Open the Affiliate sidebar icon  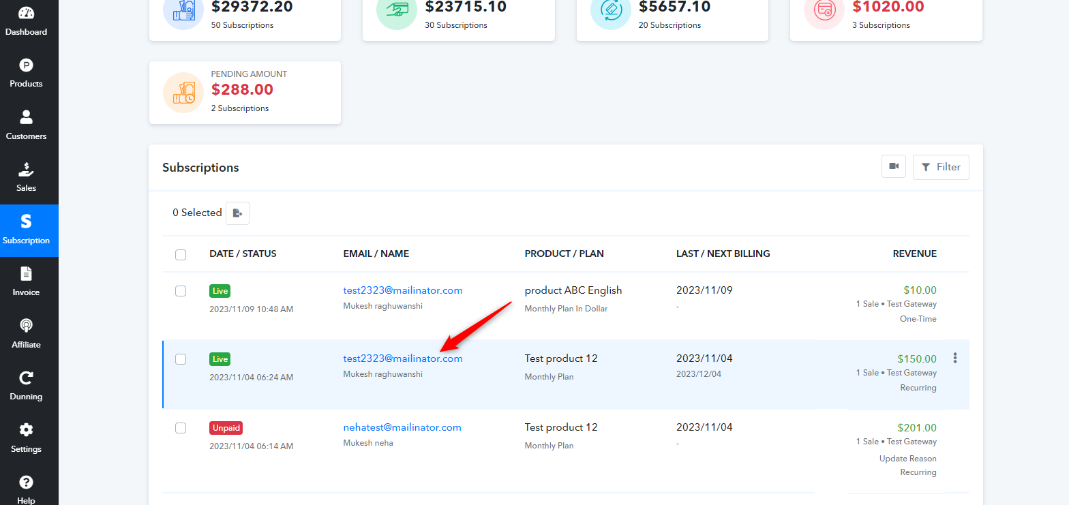click(26, 326)
